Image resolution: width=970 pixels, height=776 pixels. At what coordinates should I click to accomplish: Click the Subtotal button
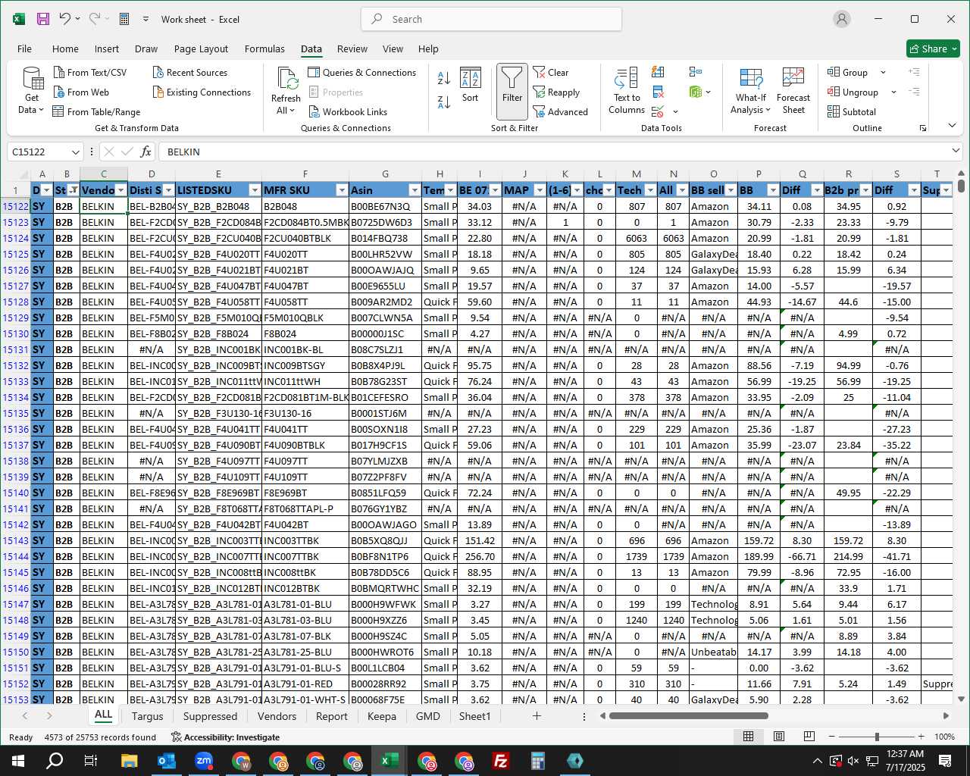852,111
